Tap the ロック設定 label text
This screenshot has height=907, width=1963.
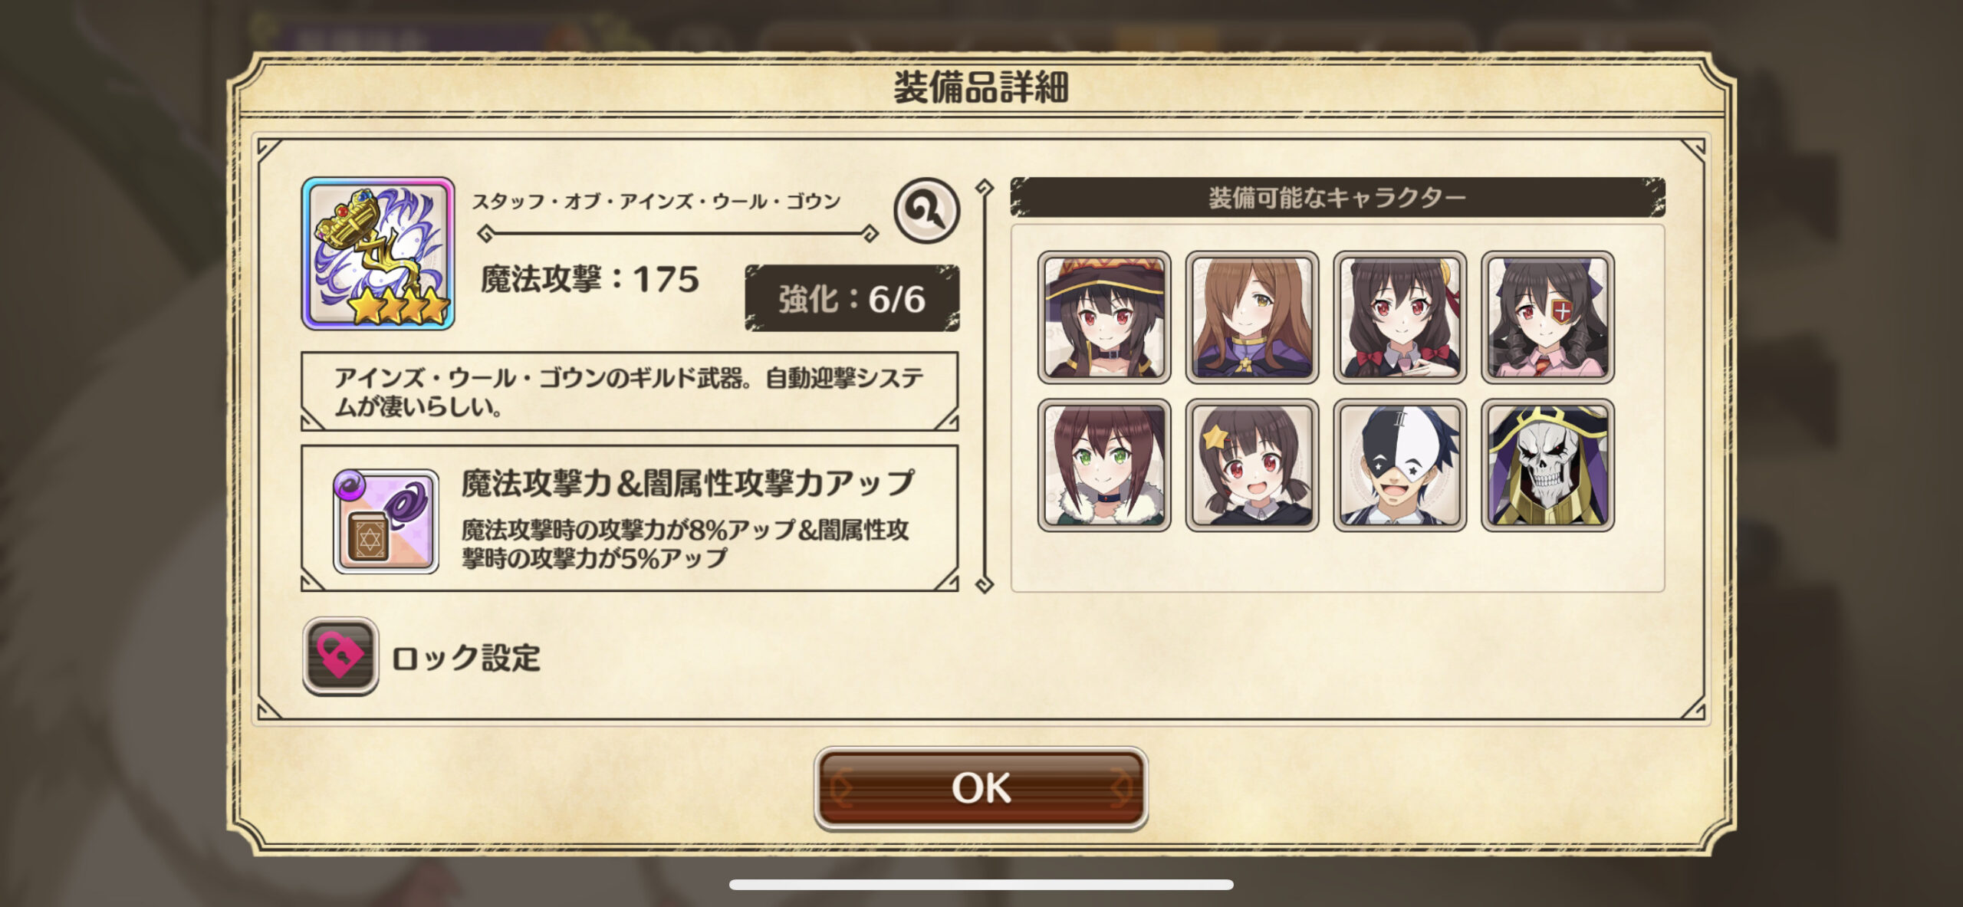tap(466, 658)
